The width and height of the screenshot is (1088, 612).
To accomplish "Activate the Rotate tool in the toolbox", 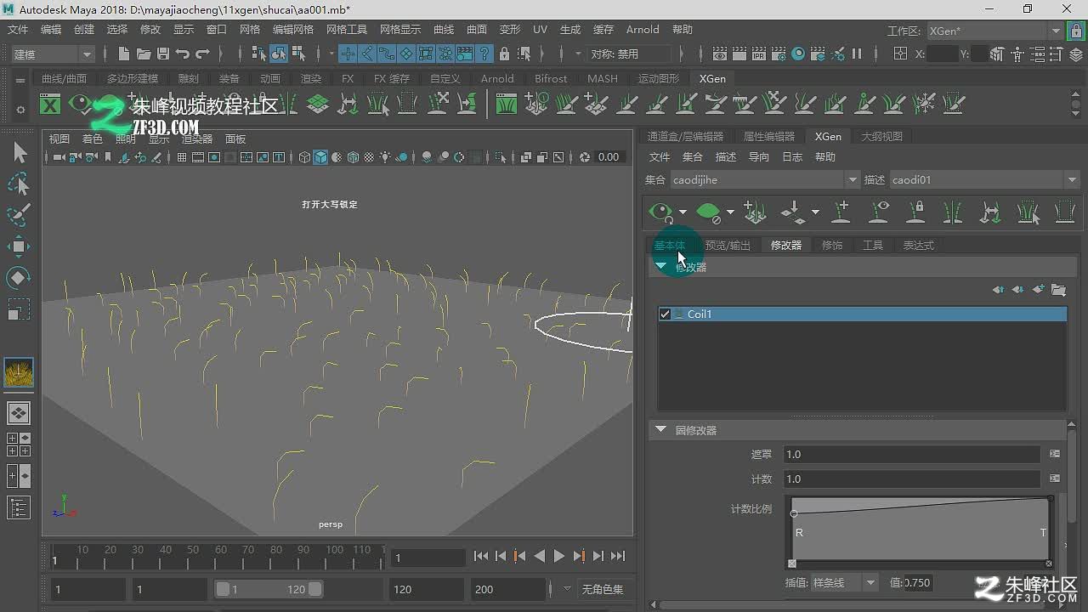I will 20,278.
